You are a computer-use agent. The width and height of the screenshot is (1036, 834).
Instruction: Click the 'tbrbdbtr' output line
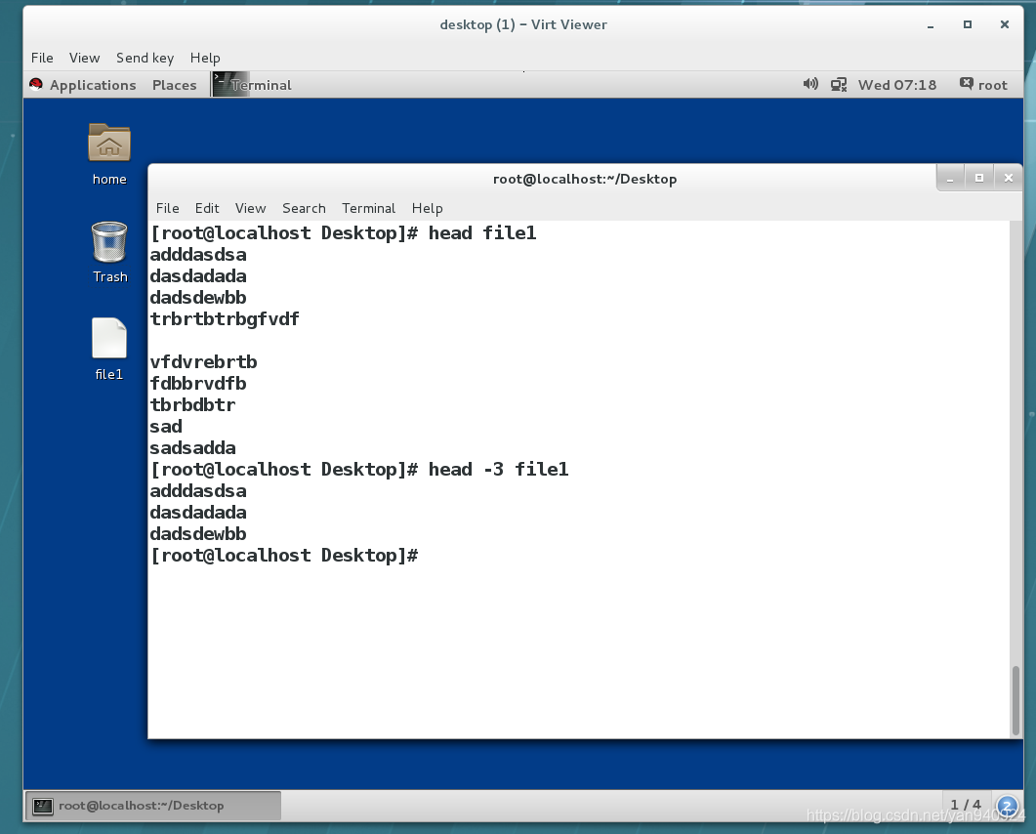click(x=193, y=405)
